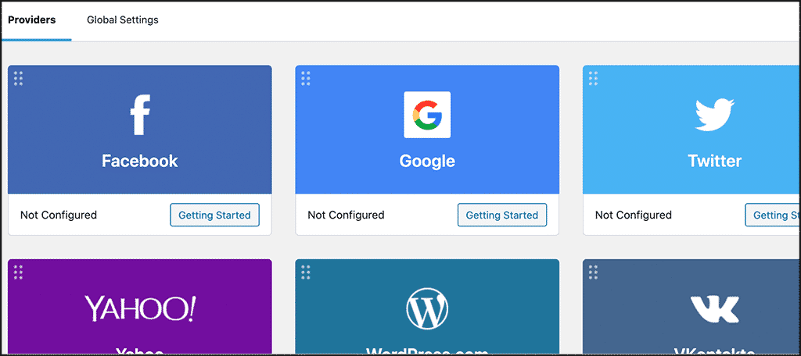Click the VK logo icon

click(x=715, y=309)
